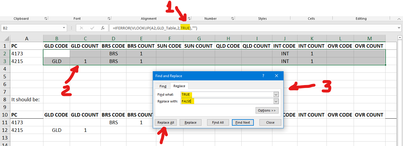403x146 pixels.
Task: Click Replace All button
Action: (166, 122)
